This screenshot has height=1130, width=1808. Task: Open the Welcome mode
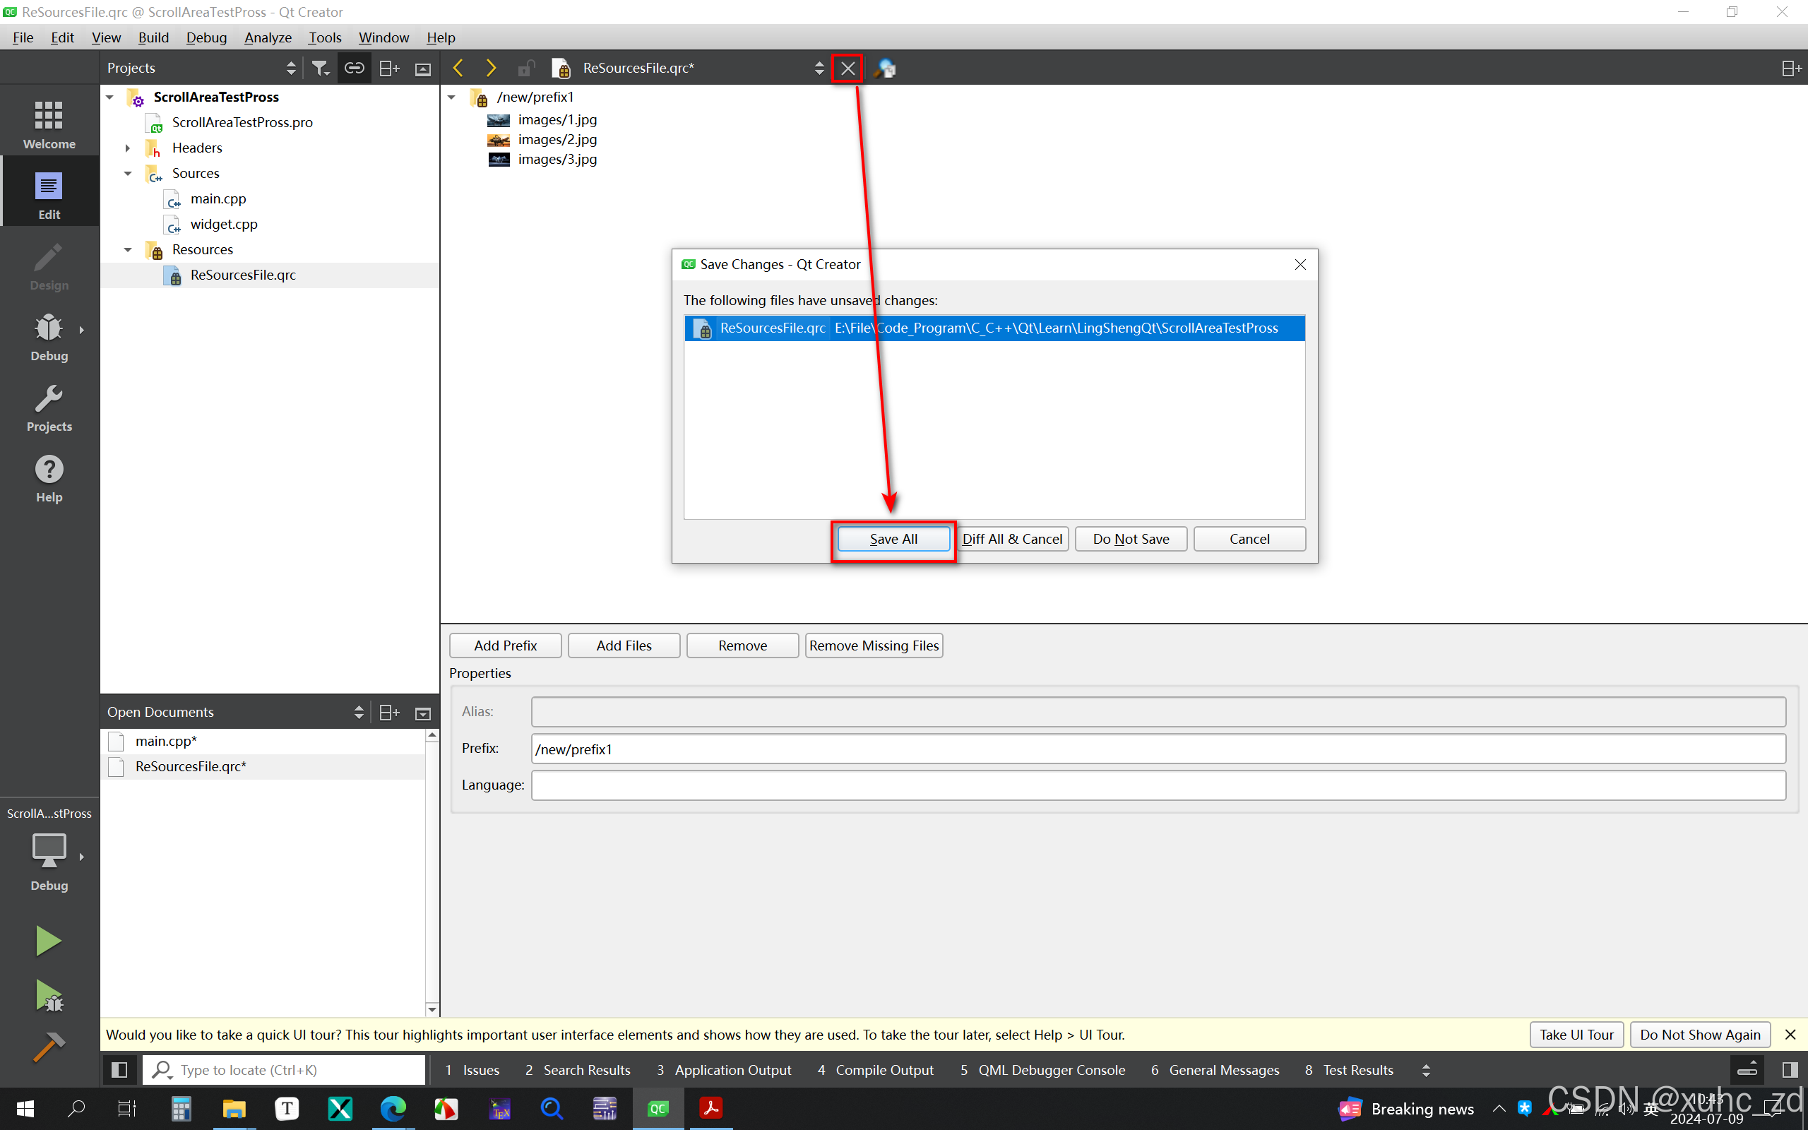tap(49, 124)
